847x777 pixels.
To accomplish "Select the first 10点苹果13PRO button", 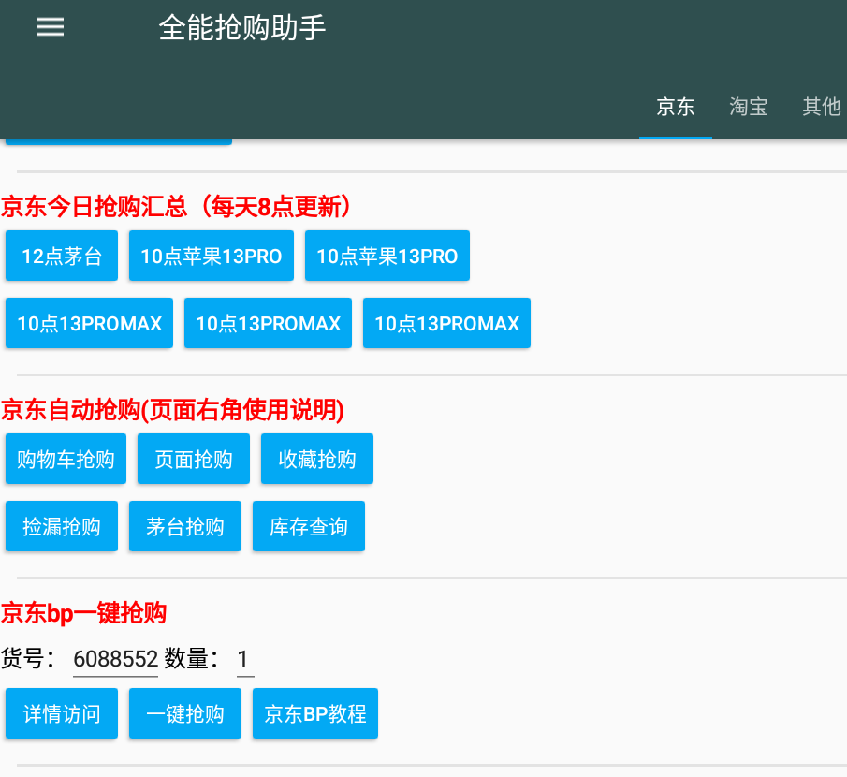I will [211, 256].
